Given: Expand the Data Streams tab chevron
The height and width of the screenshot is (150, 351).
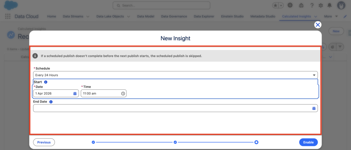Looking at the screenshot, I should 88,16.
